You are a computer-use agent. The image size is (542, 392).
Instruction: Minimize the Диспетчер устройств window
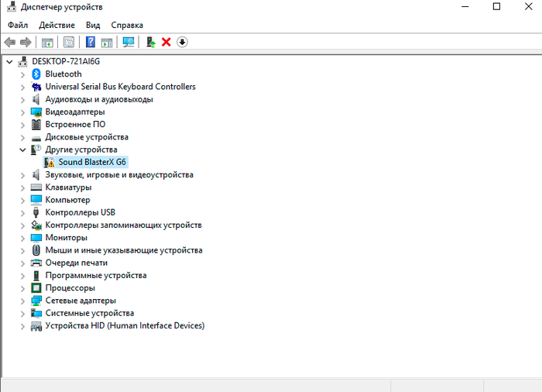(x=465, y=6)
